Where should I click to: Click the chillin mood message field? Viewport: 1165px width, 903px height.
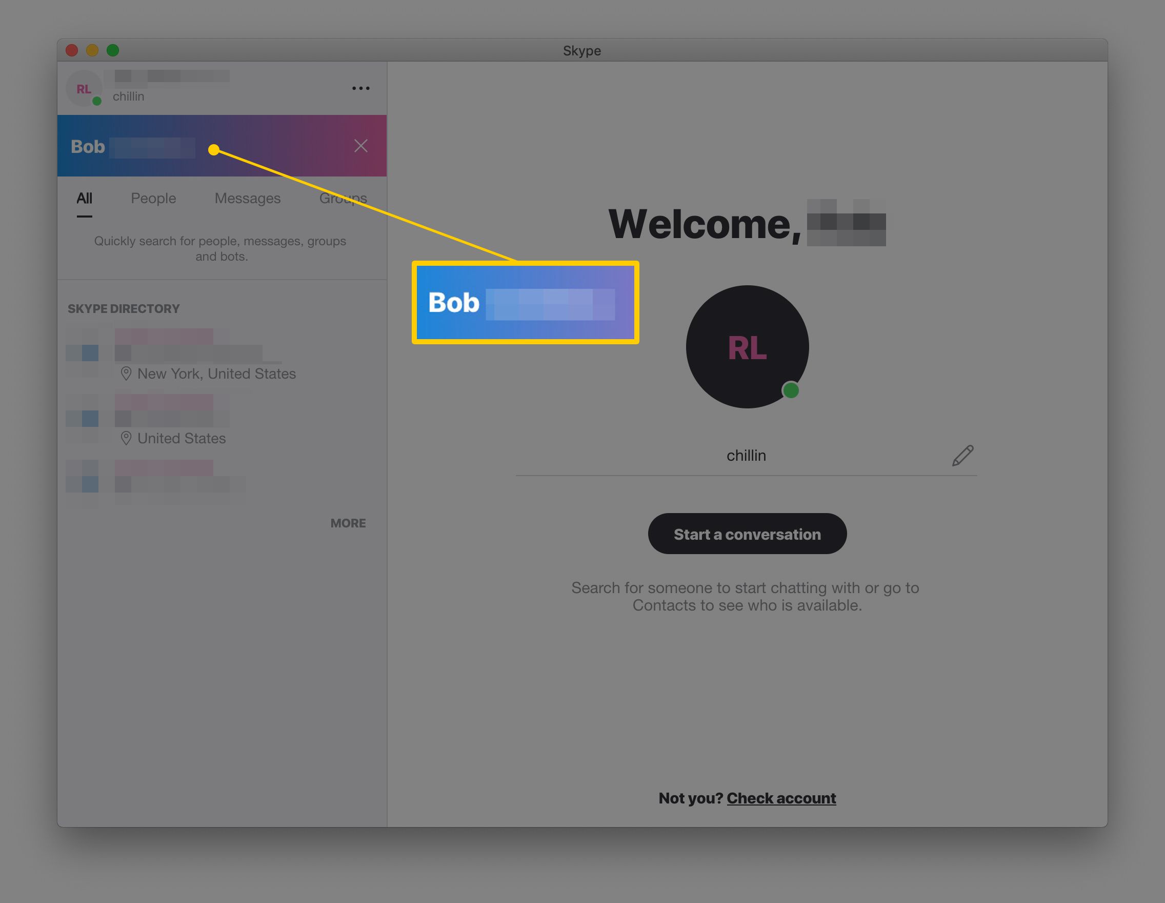746,456
